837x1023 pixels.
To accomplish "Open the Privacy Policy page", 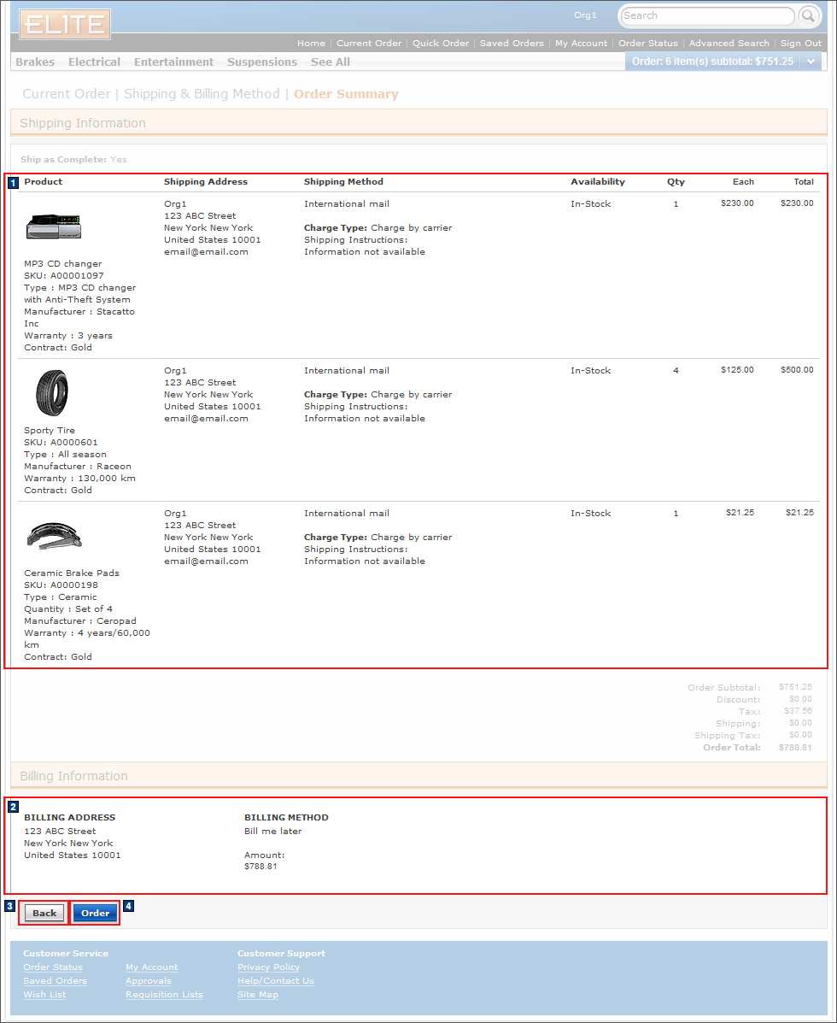I will (267, 967).
